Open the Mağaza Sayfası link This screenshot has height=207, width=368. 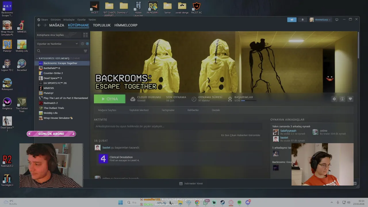coord(107,110)
